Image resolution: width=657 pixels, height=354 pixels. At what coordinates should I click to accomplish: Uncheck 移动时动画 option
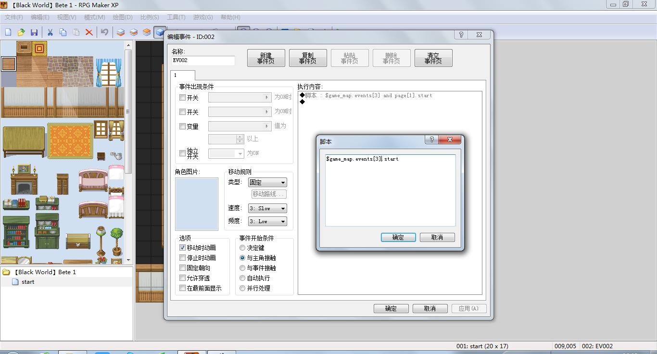point(182,248)
